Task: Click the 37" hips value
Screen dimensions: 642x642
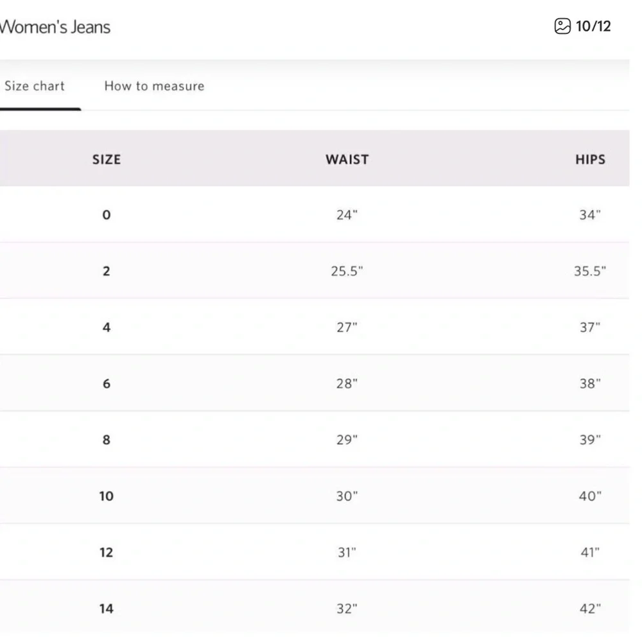Action: coord(590,327)
